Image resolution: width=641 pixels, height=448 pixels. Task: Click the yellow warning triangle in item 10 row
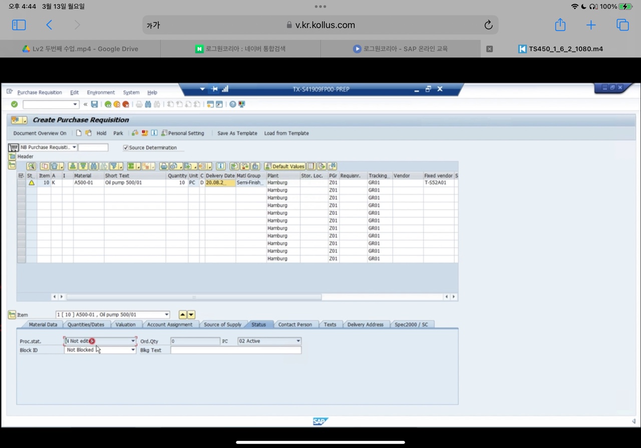click(x=32, y=183)
